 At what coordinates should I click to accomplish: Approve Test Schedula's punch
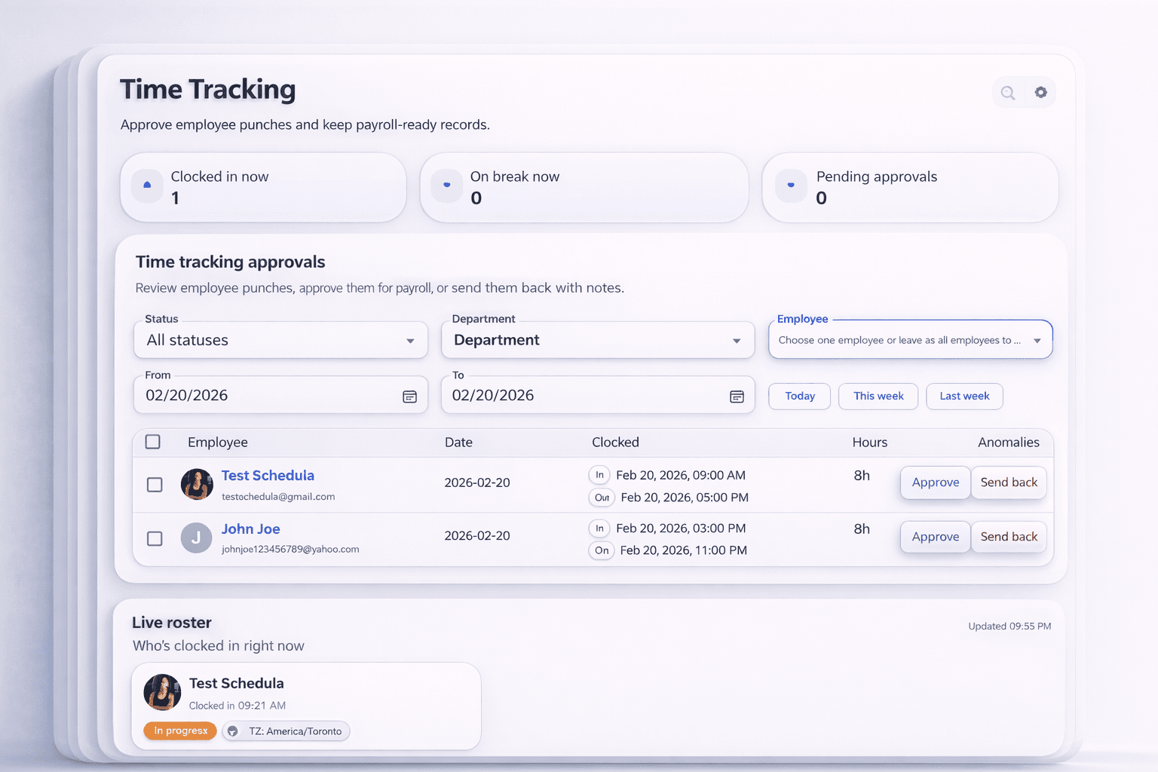click(x=936, y=482)
